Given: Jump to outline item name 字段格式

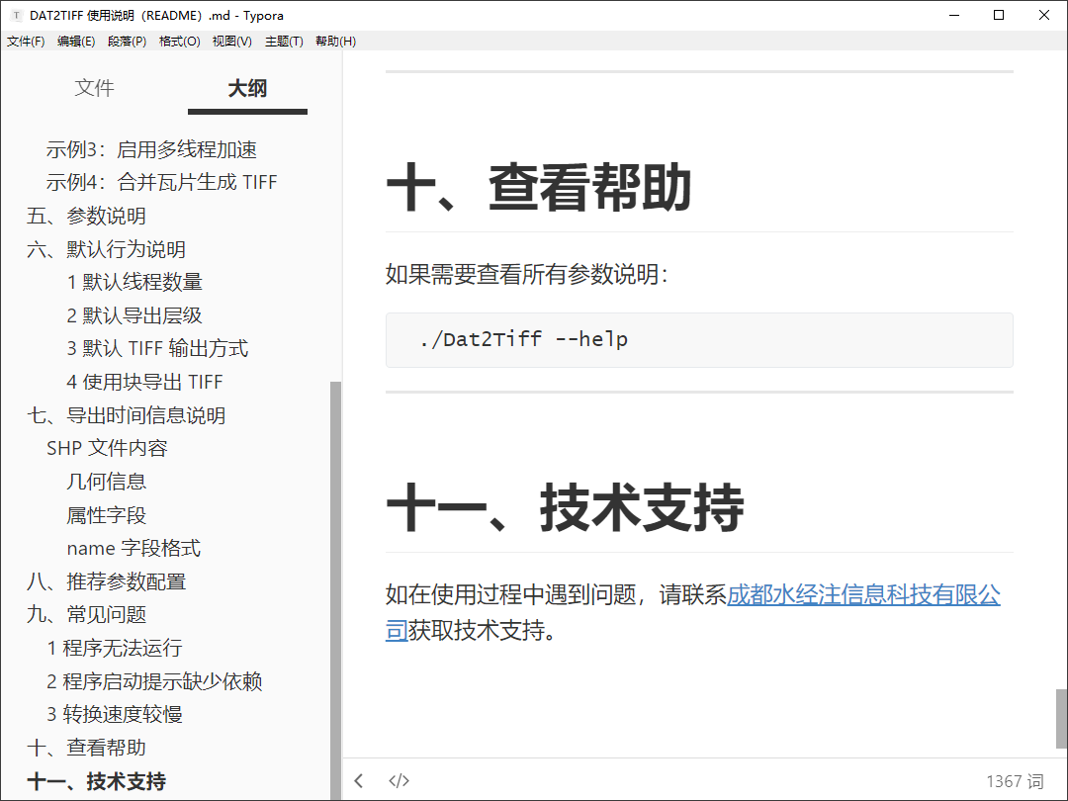Looking at the screenshot, I should click(x=133, y=548).
